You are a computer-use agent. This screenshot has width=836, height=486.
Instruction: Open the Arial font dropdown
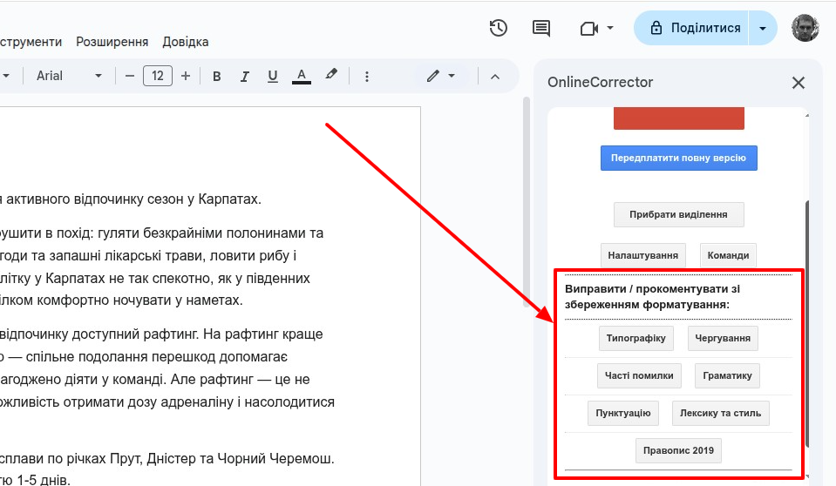tap(69, 76)
